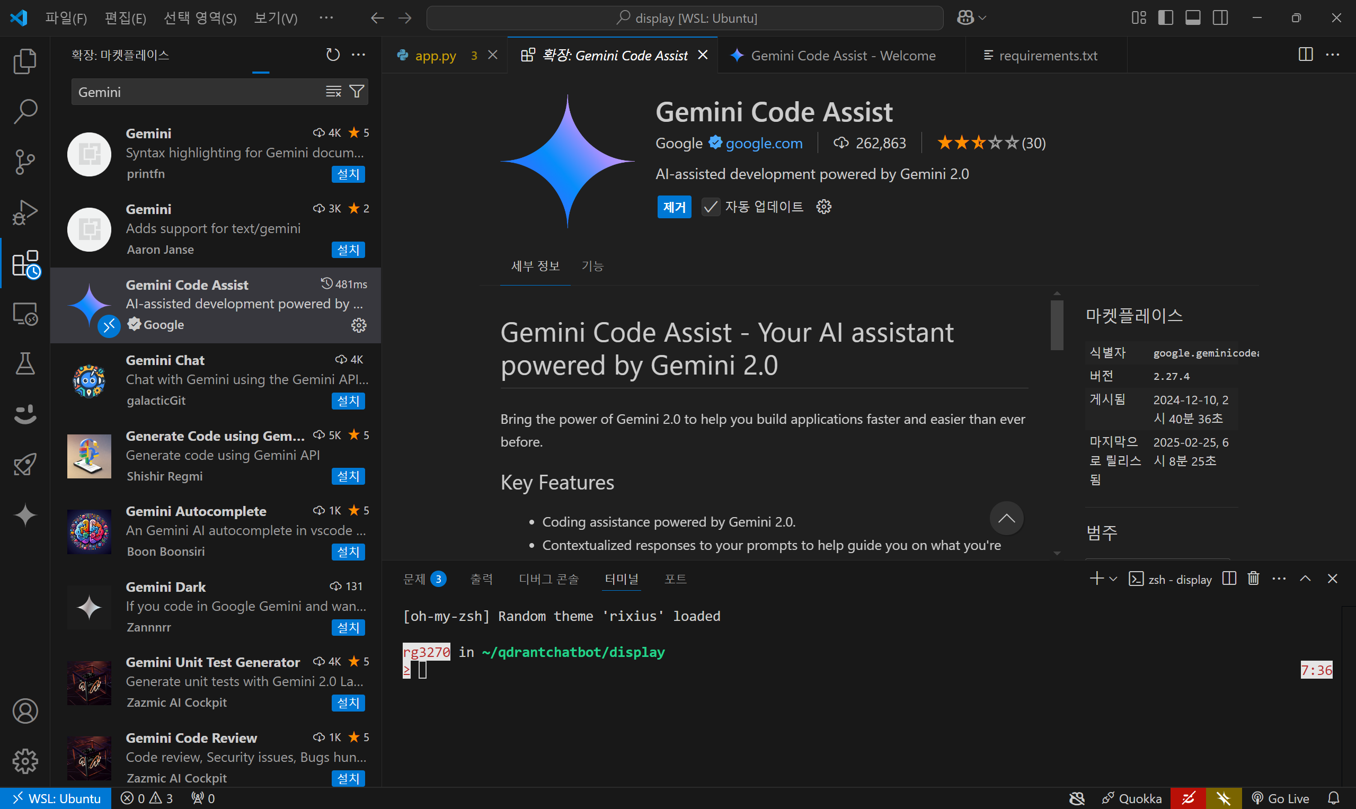
Task: Close the bottom terminal panel
Action: tap(1333, 579)
